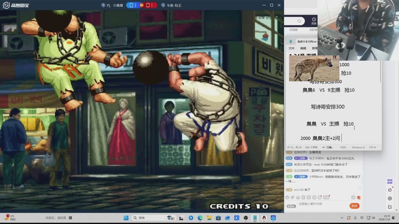
Task: Click player name 'Pj, 小臭臭' in title bar
Action: 115,5
